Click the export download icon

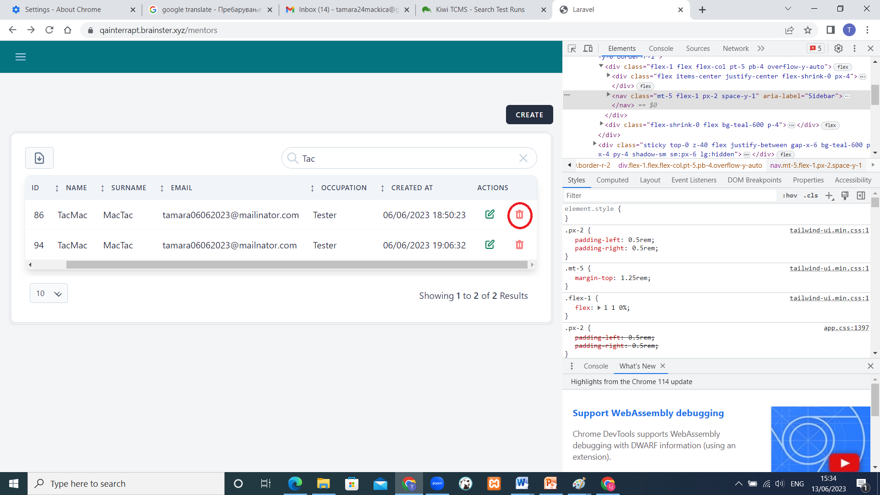tap(39, 158)
